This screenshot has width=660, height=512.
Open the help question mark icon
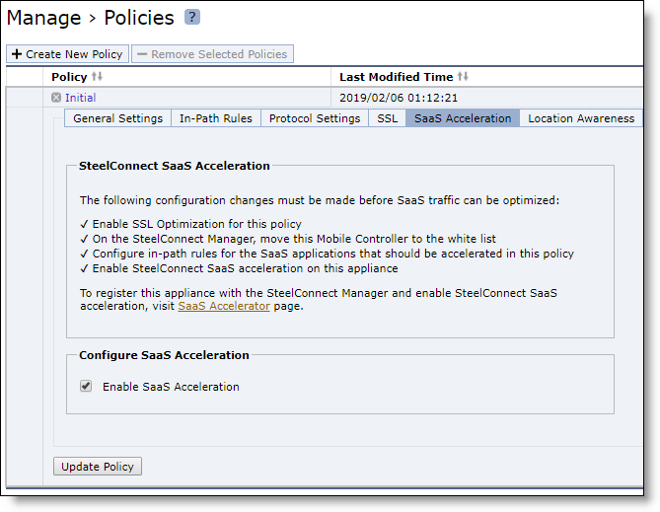coord(192,17)
